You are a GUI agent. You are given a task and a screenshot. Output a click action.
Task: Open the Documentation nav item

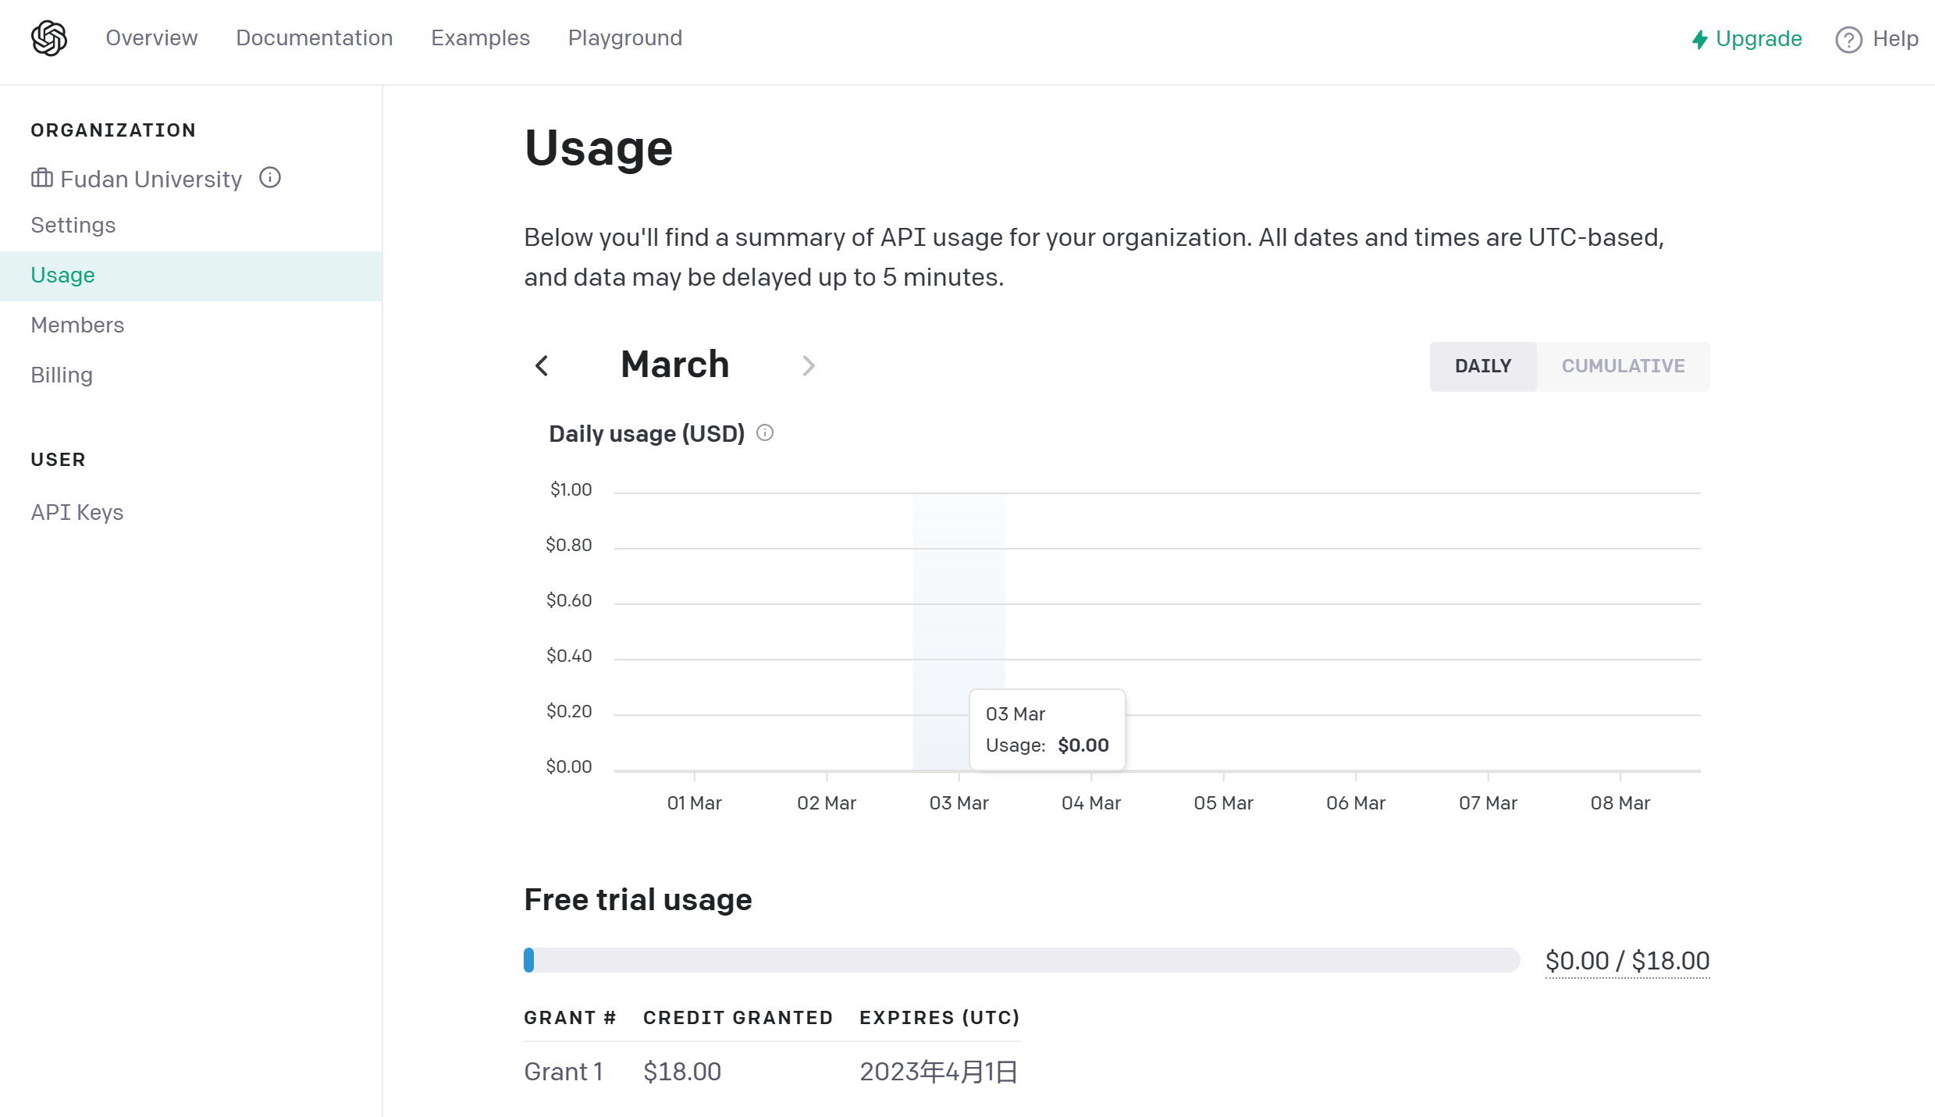pos(314,38)
